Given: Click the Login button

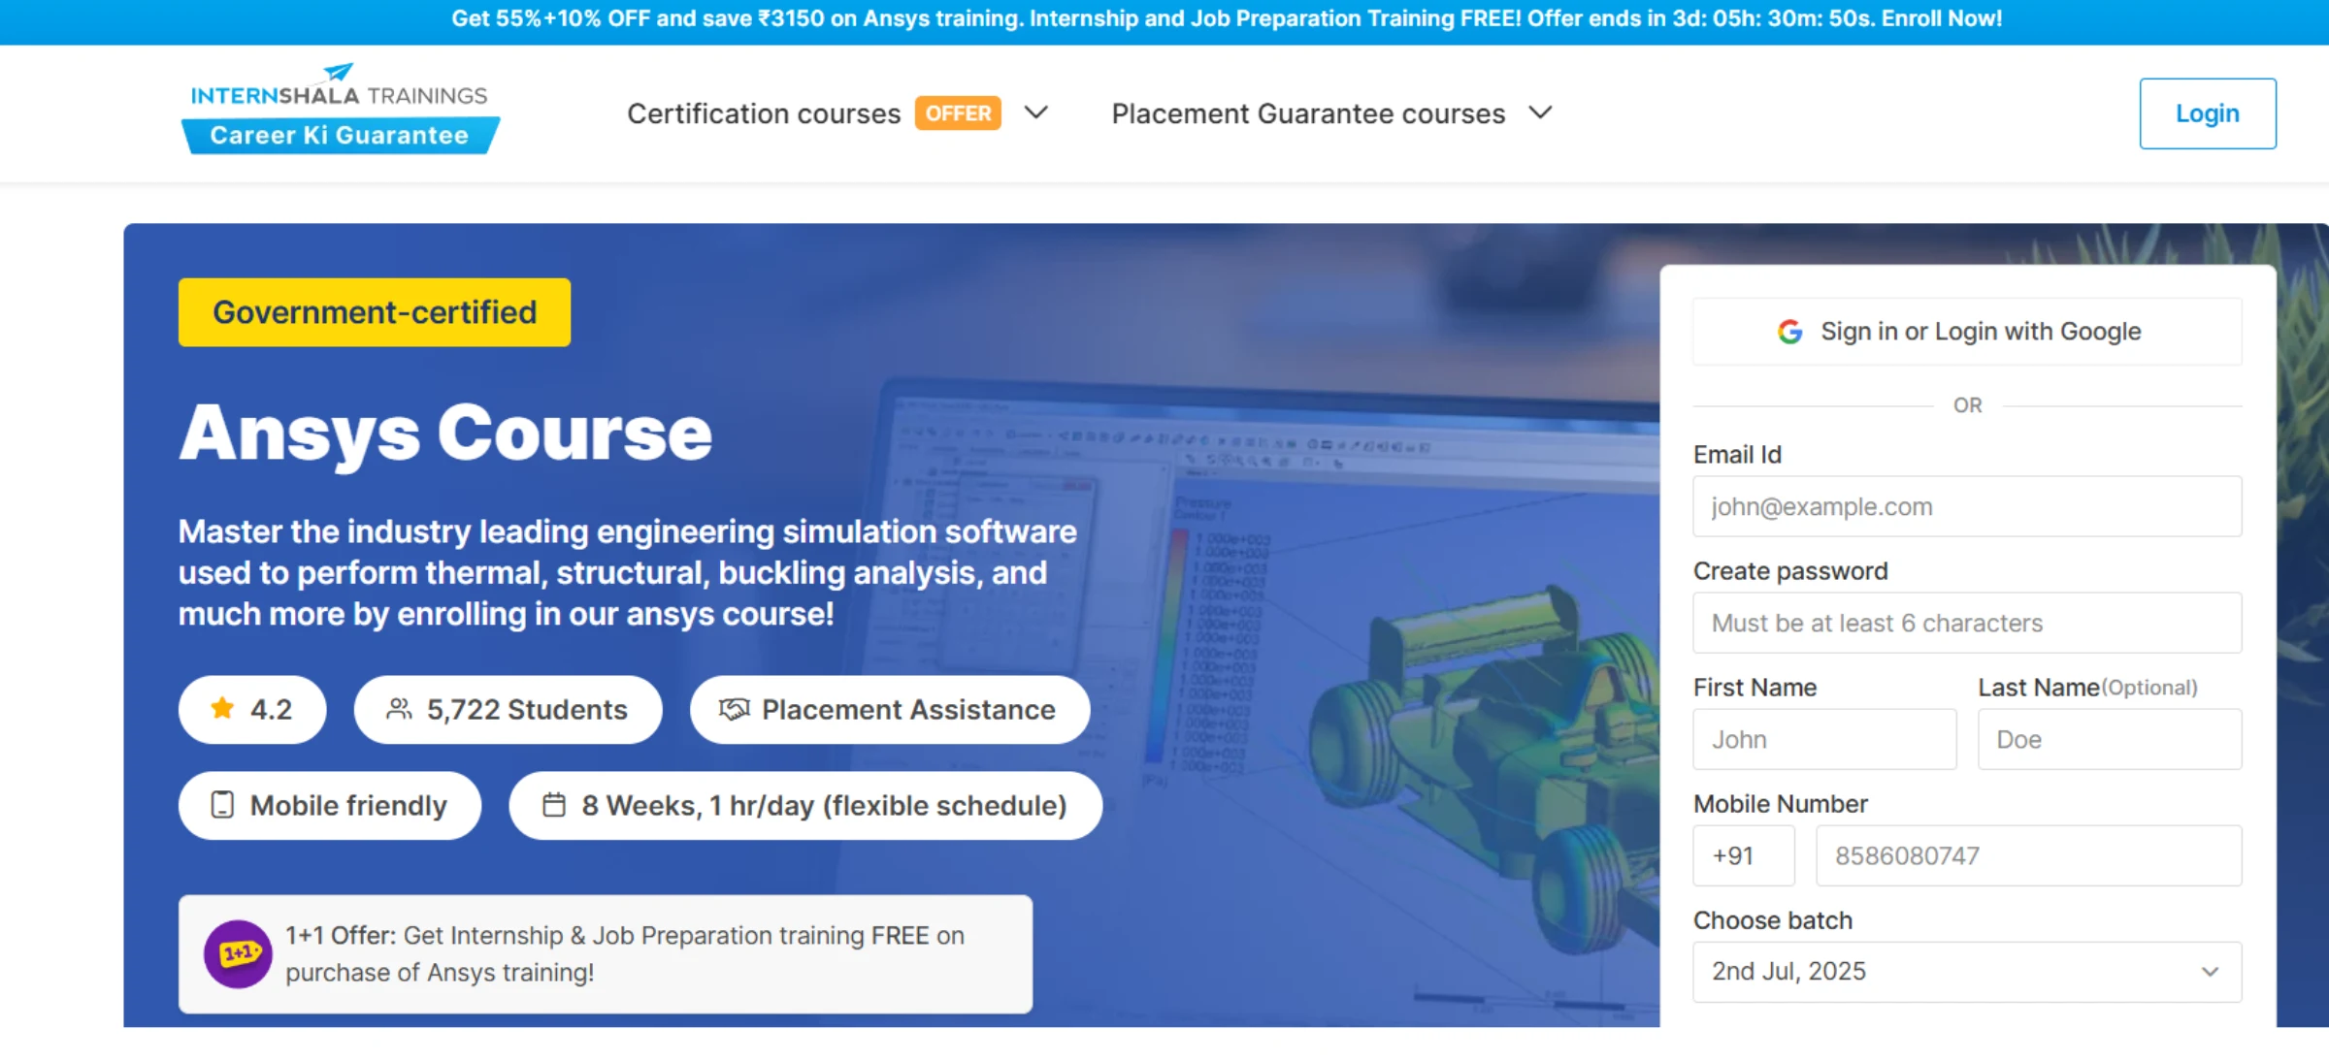Looking at the screenshot, I should pos(2207,113).
